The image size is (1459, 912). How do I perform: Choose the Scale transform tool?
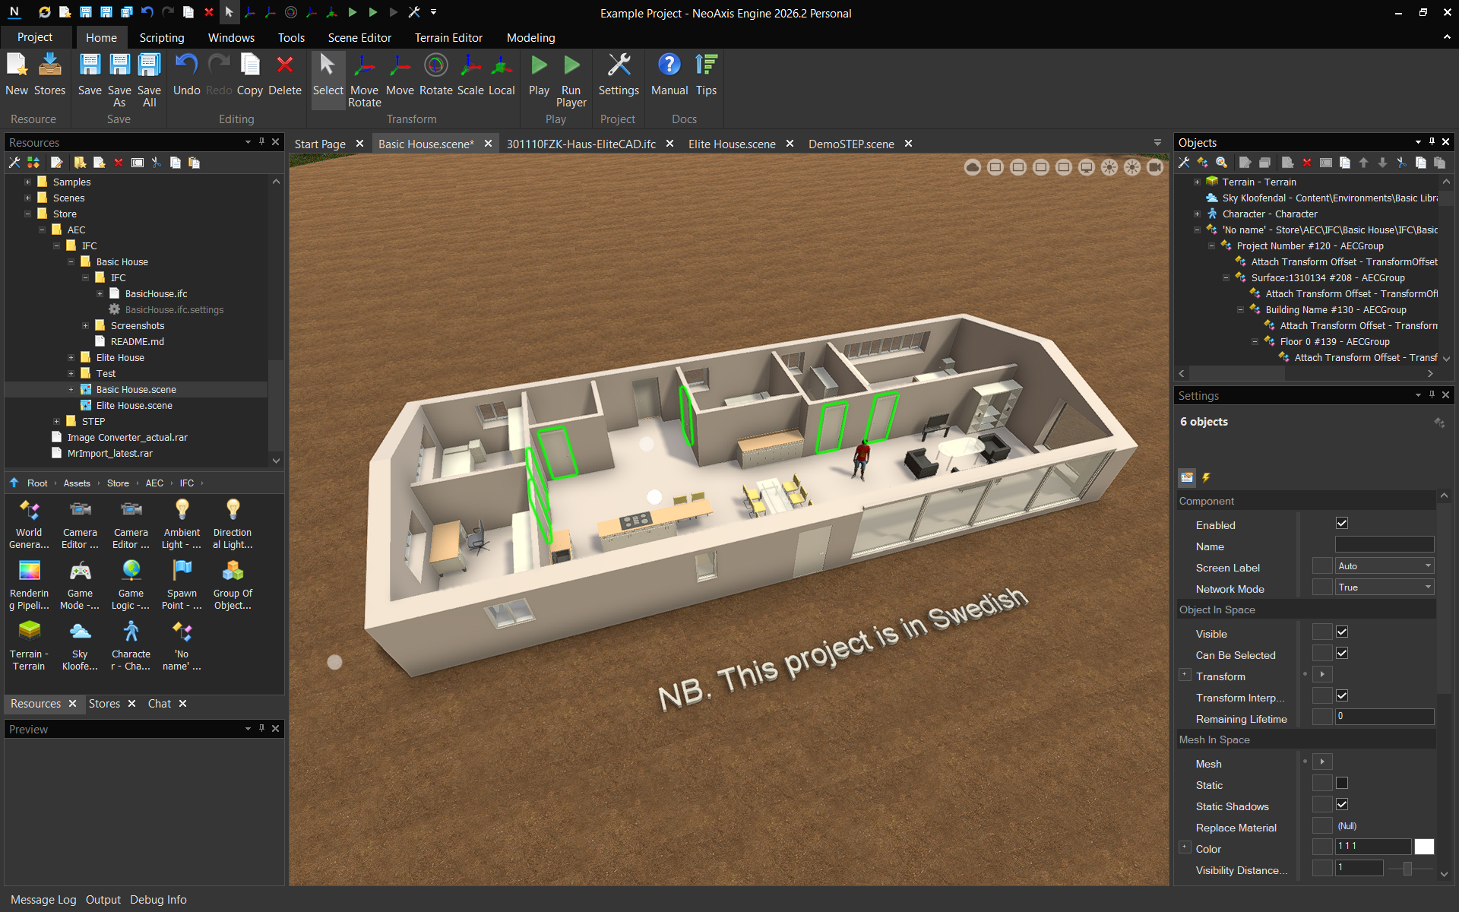(470, 74)
